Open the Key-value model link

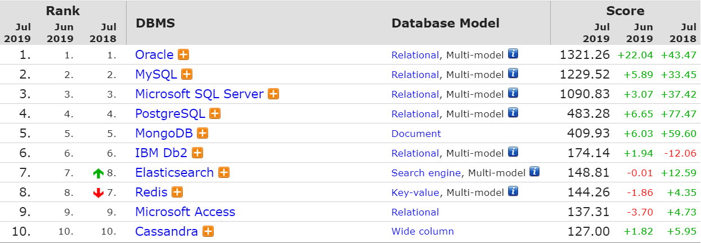pos(415,192)
